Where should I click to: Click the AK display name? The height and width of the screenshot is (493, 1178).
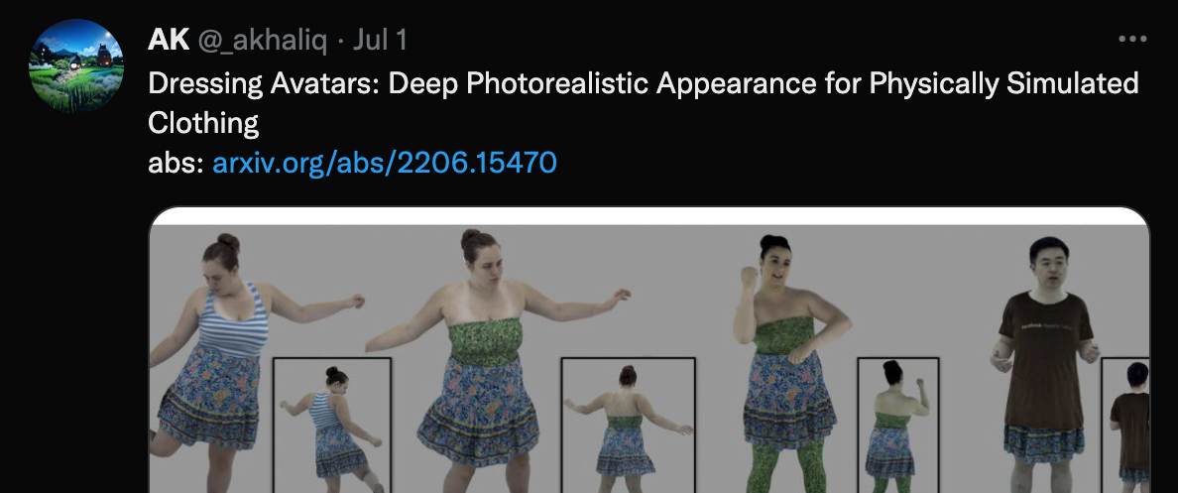point(169,39)
